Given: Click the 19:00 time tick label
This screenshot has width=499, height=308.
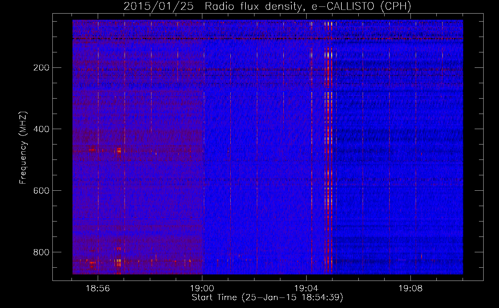Looking at the screenshot, I should (202, 289).
